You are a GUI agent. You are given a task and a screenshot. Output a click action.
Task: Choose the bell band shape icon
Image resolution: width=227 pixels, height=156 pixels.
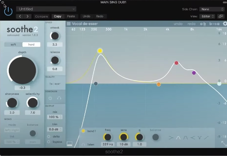pyautogui.click(x=178, y=138)
